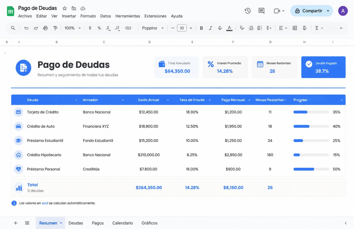The image size is (354, 229).
Task: Click the merge cells icon
Action: (x=260, y=28)
